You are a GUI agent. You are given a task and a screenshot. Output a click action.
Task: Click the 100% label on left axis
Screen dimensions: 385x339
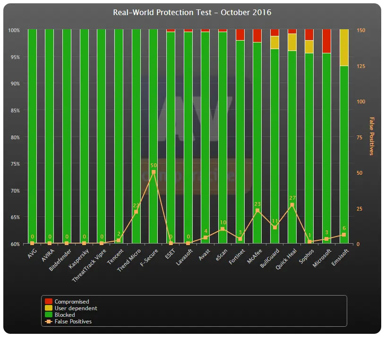[x=14, y=30]
